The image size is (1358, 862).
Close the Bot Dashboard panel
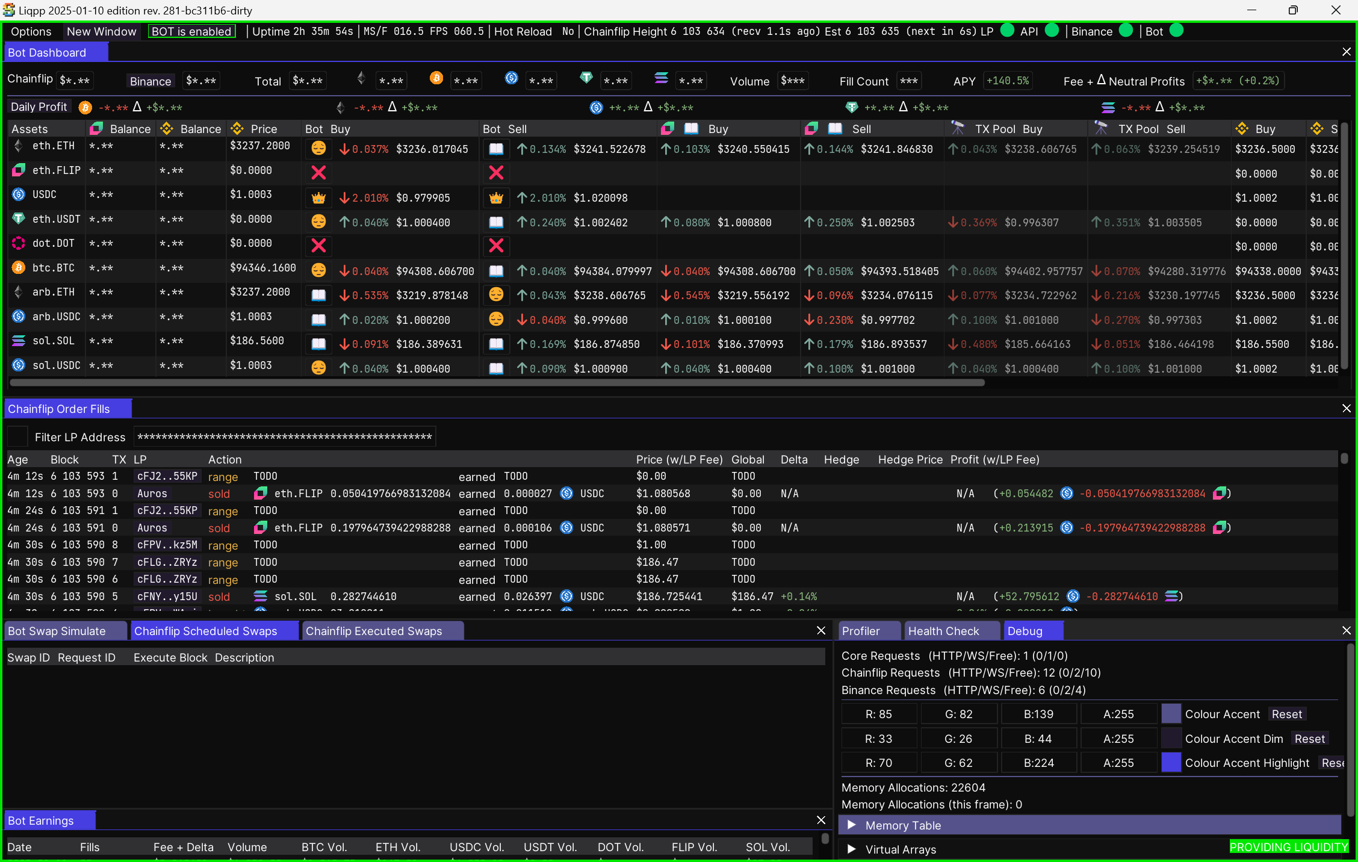click(x=1347, y=52)
